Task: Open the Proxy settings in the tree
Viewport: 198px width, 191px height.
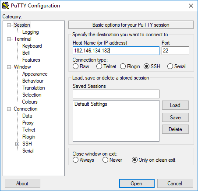Action: pyautogui.click(x=28, y=123)
